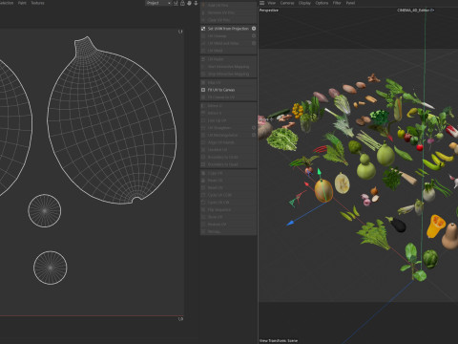Open options gear next to UV Straighten

[x=254, y=128]
